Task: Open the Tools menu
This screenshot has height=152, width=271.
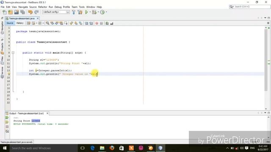Action: (82, 7)
